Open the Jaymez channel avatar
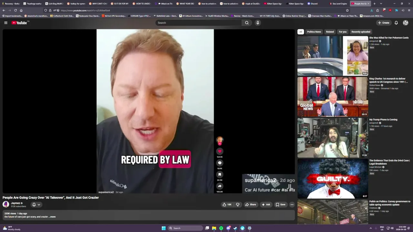This screenshot has width=413, height=232. pyautogui.click(x=6, y=204)
